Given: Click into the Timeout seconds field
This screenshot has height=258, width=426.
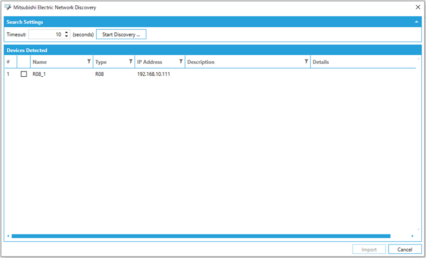Looking at the screenshot, I should [x=46, y=35].
